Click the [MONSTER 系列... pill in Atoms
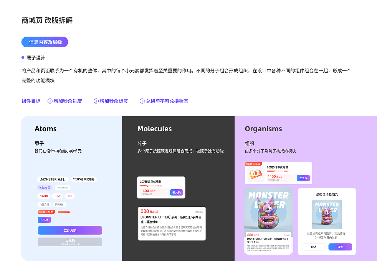The width and height of the screenshot is (377, 274). (53, 179)
